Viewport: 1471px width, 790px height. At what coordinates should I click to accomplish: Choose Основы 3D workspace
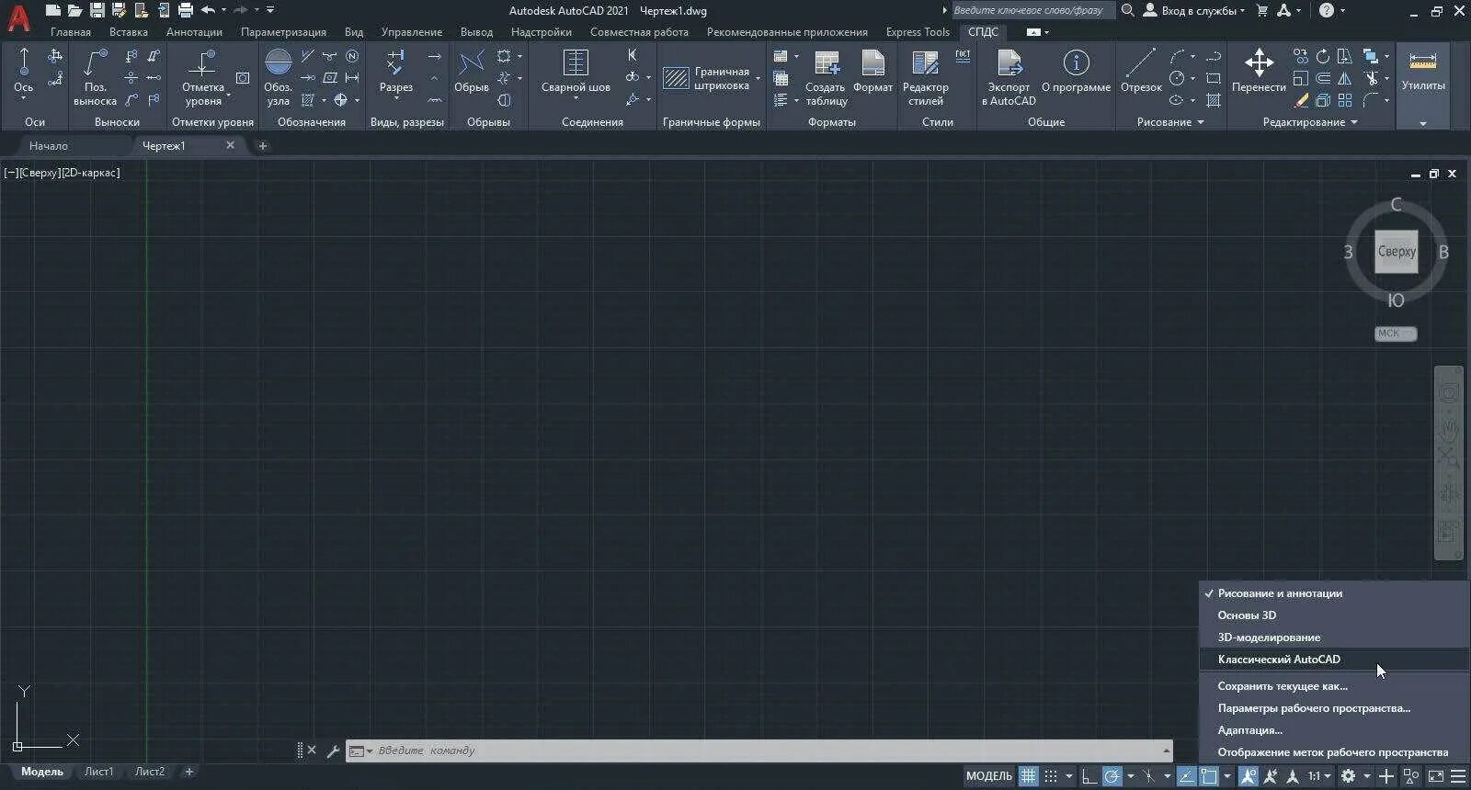coord(1334,615)
